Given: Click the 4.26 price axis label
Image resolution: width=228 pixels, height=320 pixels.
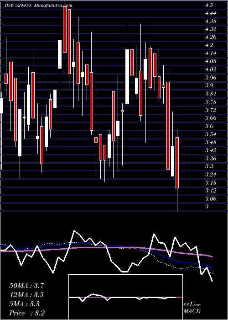Looking at the screenshot, I should coord(211,37).
